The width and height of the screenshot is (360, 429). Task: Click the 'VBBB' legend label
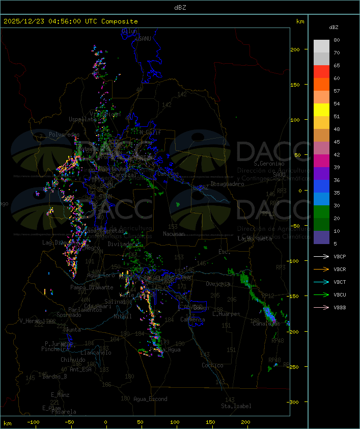(x=340, y=308)
